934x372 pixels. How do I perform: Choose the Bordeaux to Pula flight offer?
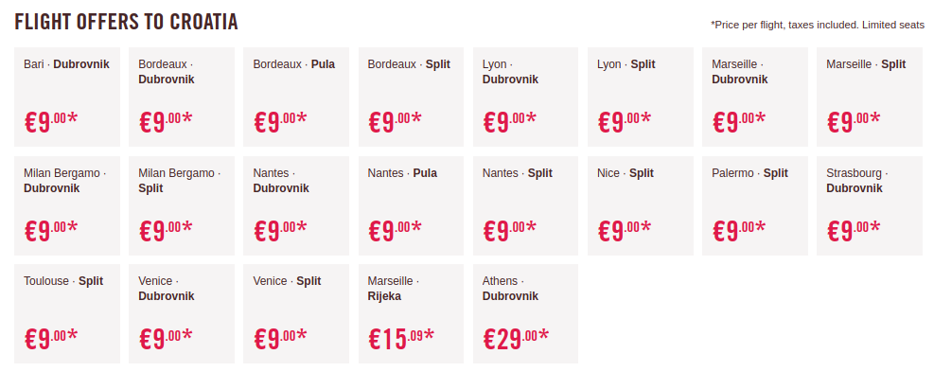tap(296, 97)
